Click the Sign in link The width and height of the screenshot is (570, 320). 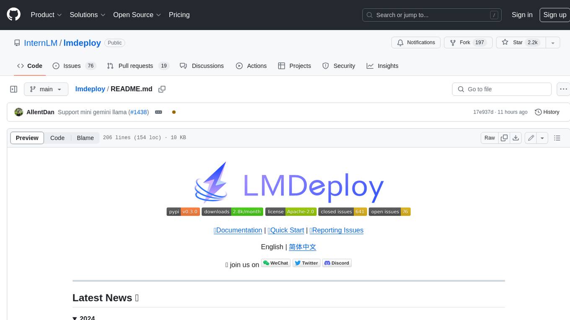click(522, 15)
